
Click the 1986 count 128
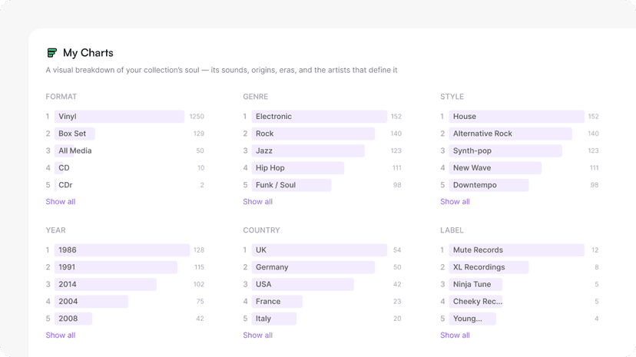click(199, 250)
